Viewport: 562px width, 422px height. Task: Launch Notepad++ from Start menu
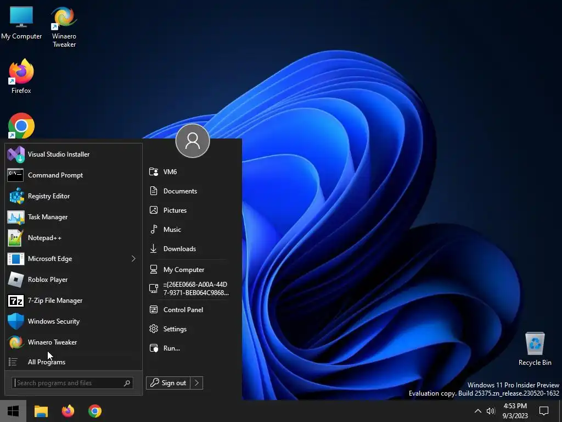pos(74,237)
